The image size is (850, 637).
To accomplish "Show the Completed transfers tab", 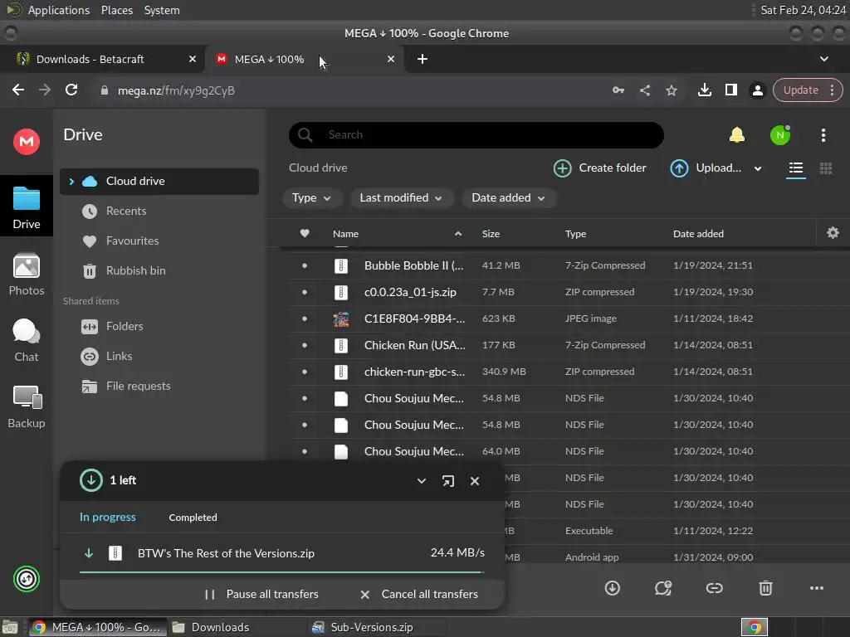I will [193, 518].
